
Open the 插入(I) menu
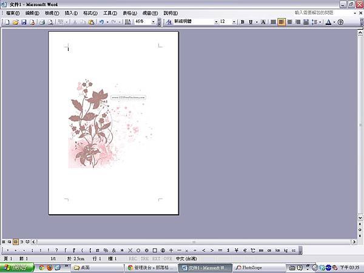tap(71, 13)
